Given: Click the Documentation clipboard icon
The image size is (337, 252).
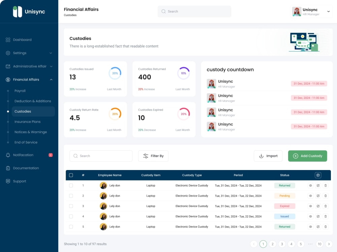Looking at the screenshot, I should [x=8, y=168].
